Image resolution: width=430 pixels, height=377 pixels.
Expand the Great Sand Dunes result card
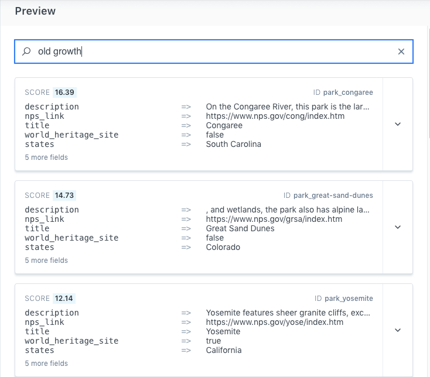(x=398, y=227)
